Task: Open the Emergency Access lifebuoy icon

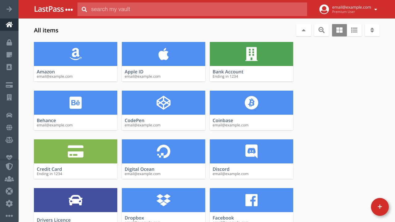Action: tap(9, 191)
